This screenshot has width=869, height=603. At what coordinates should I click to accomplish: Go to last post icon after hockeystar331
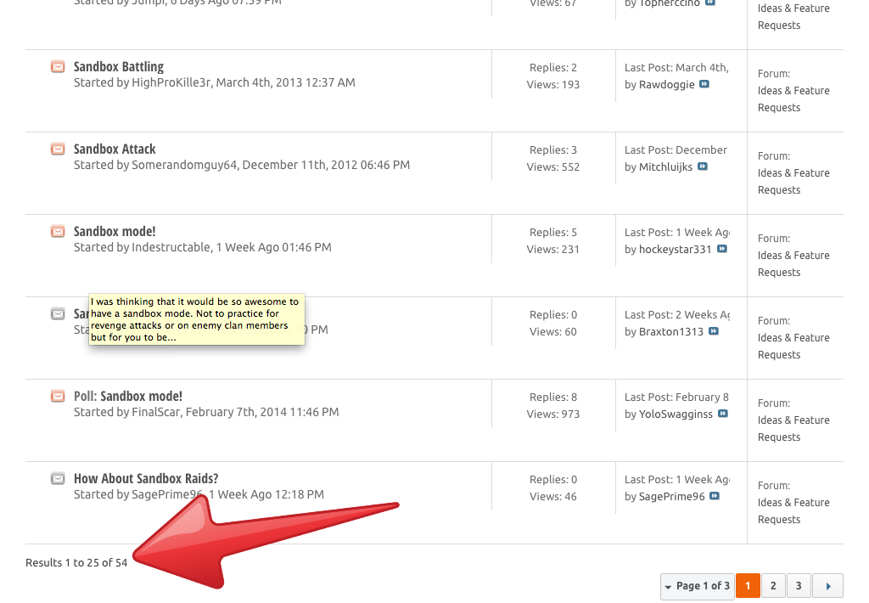coord(721,250)
